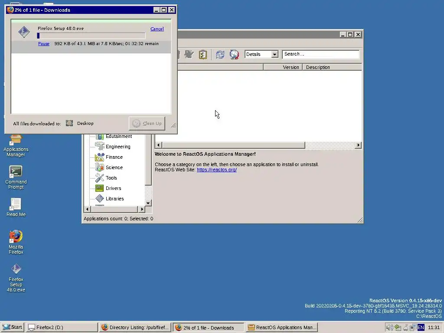Image resolution: width=444 pixels, height=333 pixels.
Task: Select the Engineering category
Action: pos(118,147)
